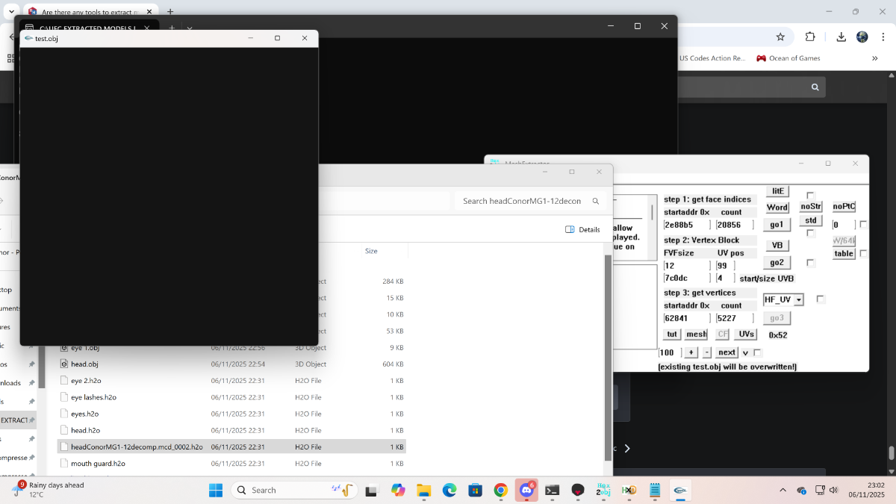This screenshot has height=504, width=896.
Task: Toggle the checkbox next to the table button
Action: 864,254
